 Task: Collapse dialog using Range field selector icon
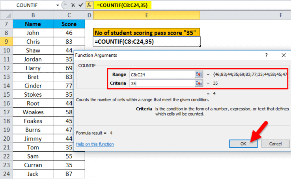199,75
